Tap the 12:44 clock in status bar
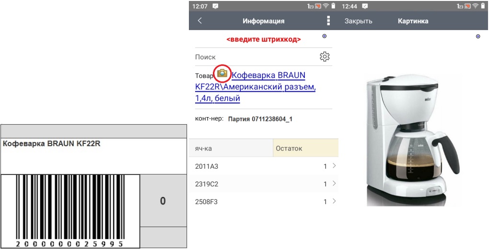The image size is (489, 249). coord(349,6)
